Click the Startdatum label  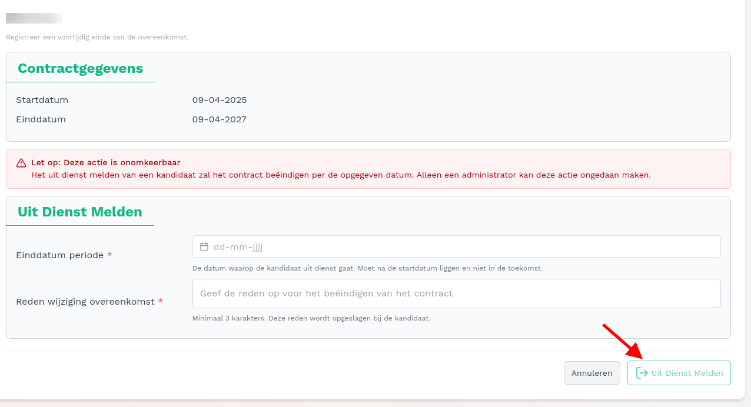pos(42,100)
